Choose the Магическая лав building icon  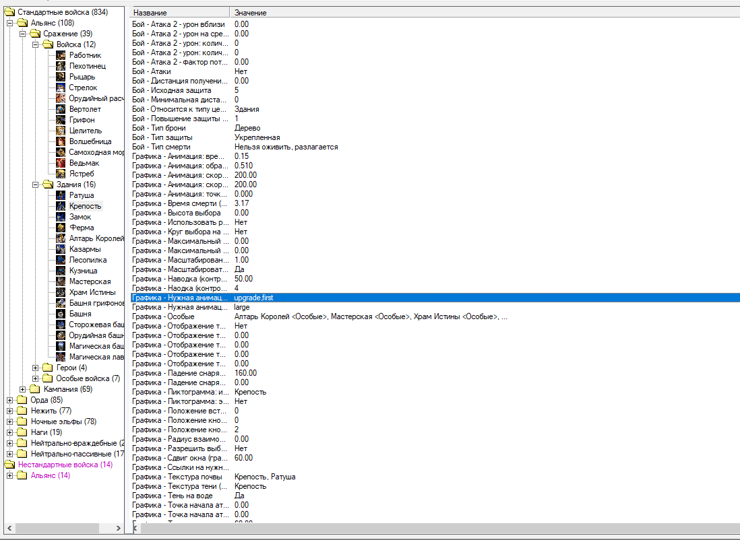[x=61, y=357]
